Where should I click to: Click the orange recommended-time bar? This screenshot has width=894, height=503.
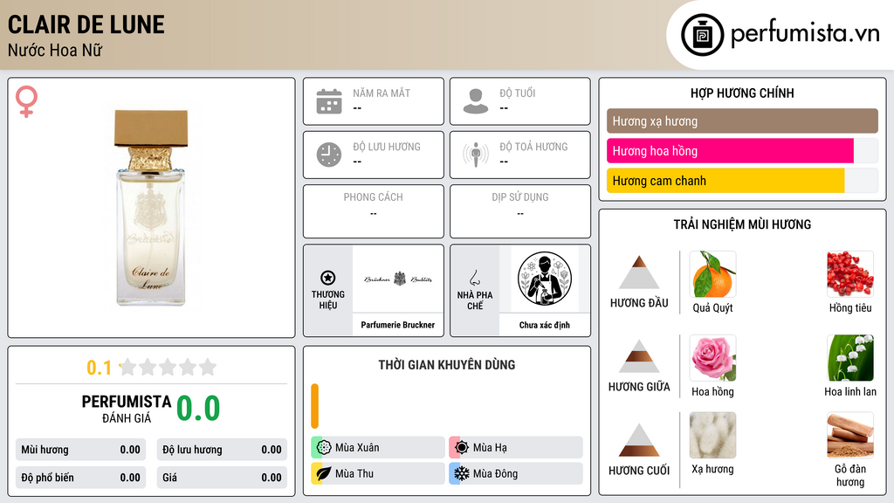(x=314, y=406)
